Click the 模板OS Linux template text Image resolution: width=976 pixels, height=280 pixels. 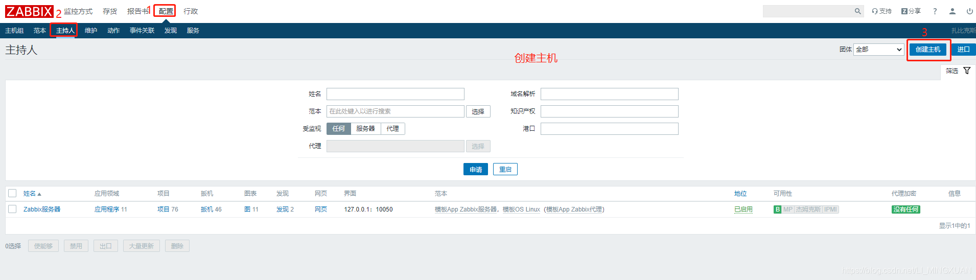521,209
